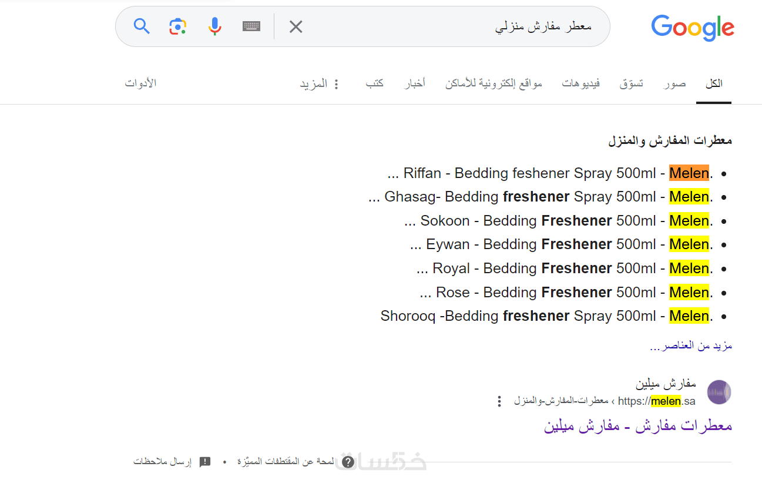
Task: Start voice search with microphone icon
Action: click(215, 26)
